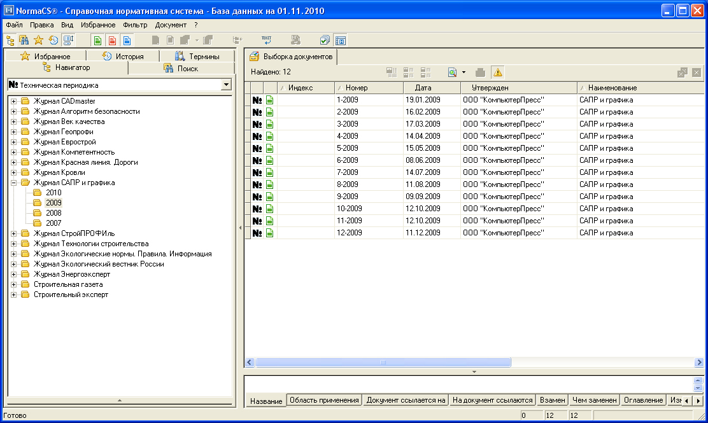
Task: Select Журнал Энергоэксперт in the tree
Action: pos(72,274)
